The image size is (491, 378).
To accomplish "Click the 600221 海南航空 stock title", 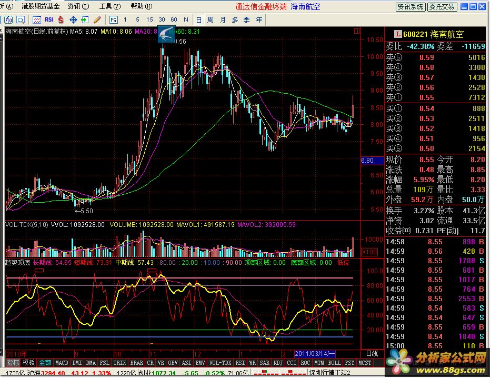I will tap(434, 34).
